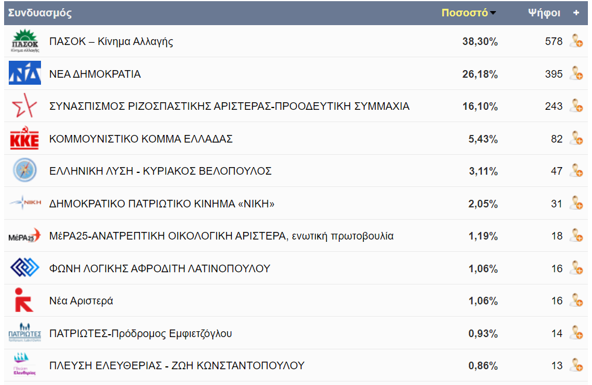The image size is (592, 385).
Task: Click the Φωνή Λογικής diamond logo
Action: tap(24, 267)
